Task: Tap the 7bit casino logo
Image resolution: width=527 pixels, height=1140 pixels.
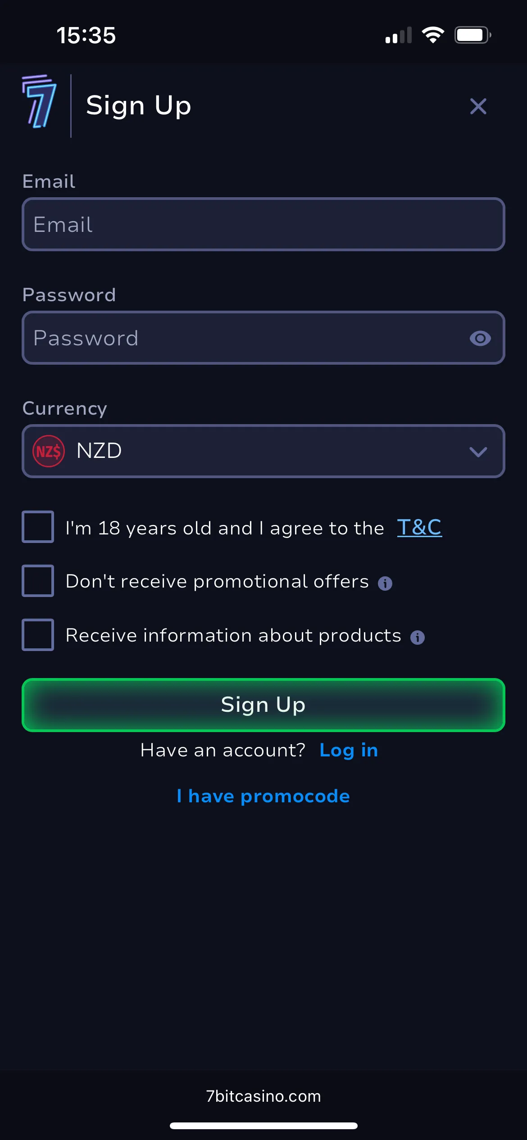Action: [x=39, y=102]
